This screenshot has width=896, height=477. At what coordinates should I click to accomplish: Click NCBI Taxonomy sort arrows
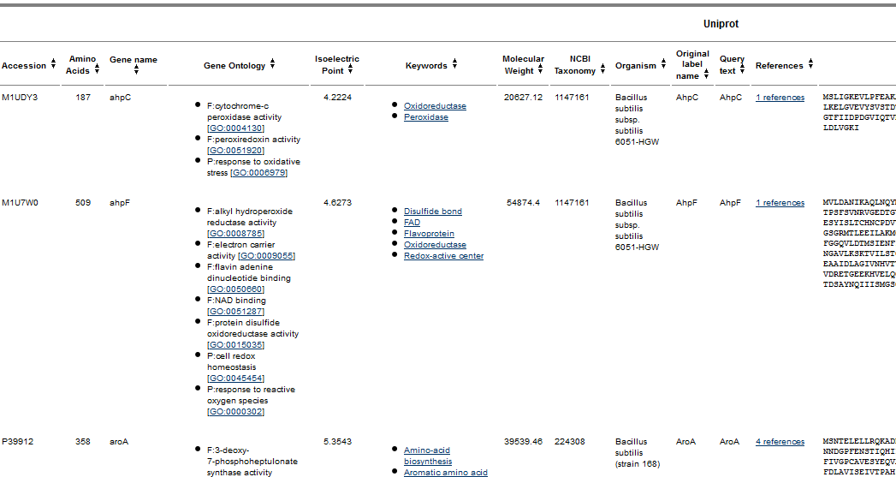602,71
